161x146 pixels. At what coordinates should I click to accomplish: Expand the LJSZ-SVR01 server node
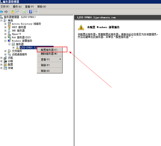[13, 48]
